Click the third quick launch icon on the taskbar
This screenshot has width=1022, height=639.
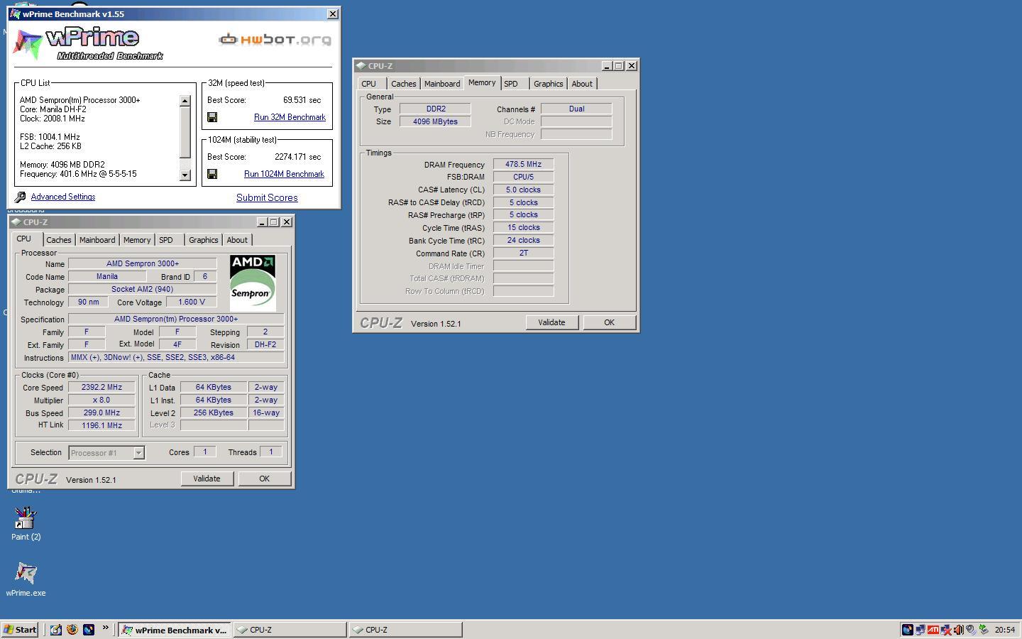point(89,629)
